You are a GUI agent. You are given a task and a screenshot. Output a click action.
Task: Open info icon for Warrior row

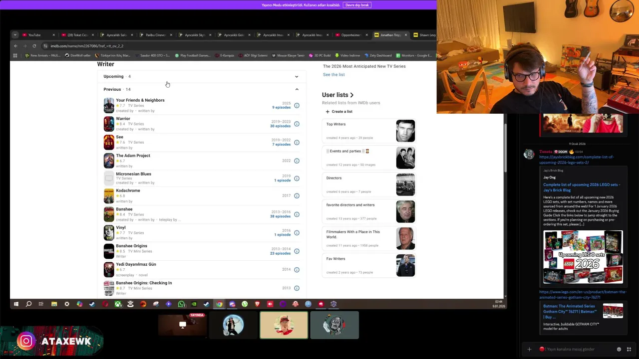297,124
